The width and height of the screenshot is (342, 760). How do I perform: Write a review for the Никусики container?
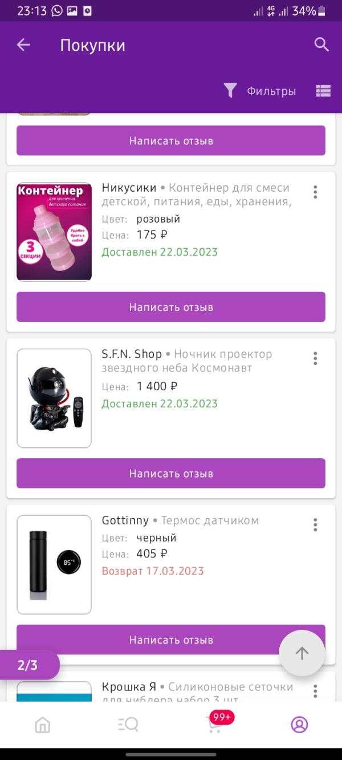point(171,307)
